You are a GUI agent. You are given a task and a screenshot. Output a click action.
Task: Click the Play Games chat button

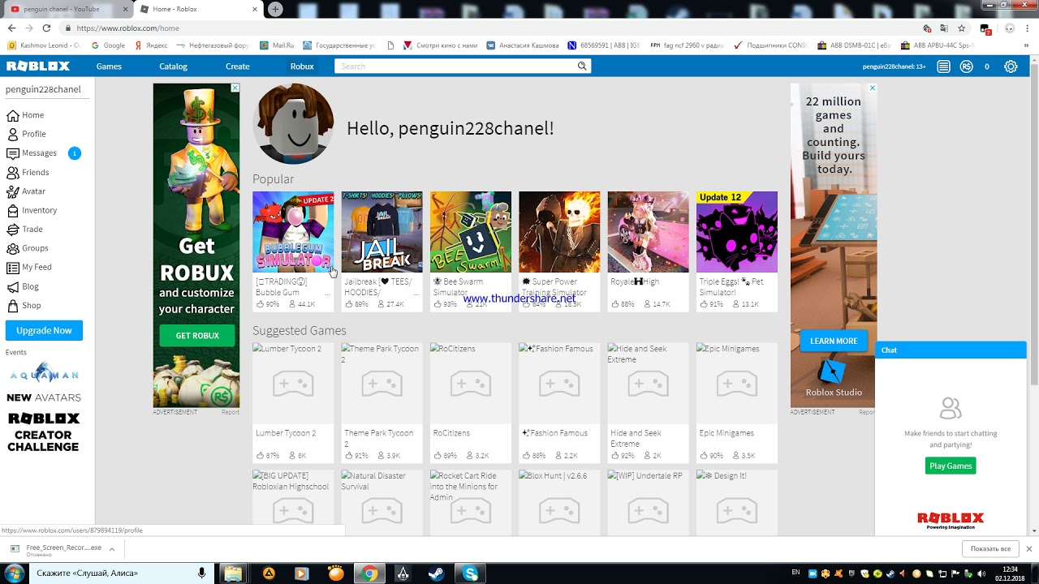[x=951, y=466]
